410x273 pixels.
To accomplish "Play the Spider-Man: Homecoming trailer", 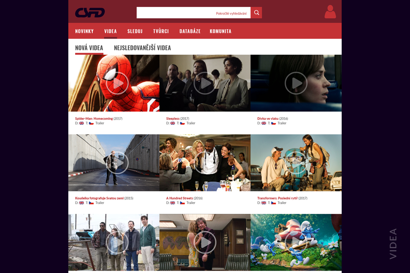I will click(x=117, y=83).
